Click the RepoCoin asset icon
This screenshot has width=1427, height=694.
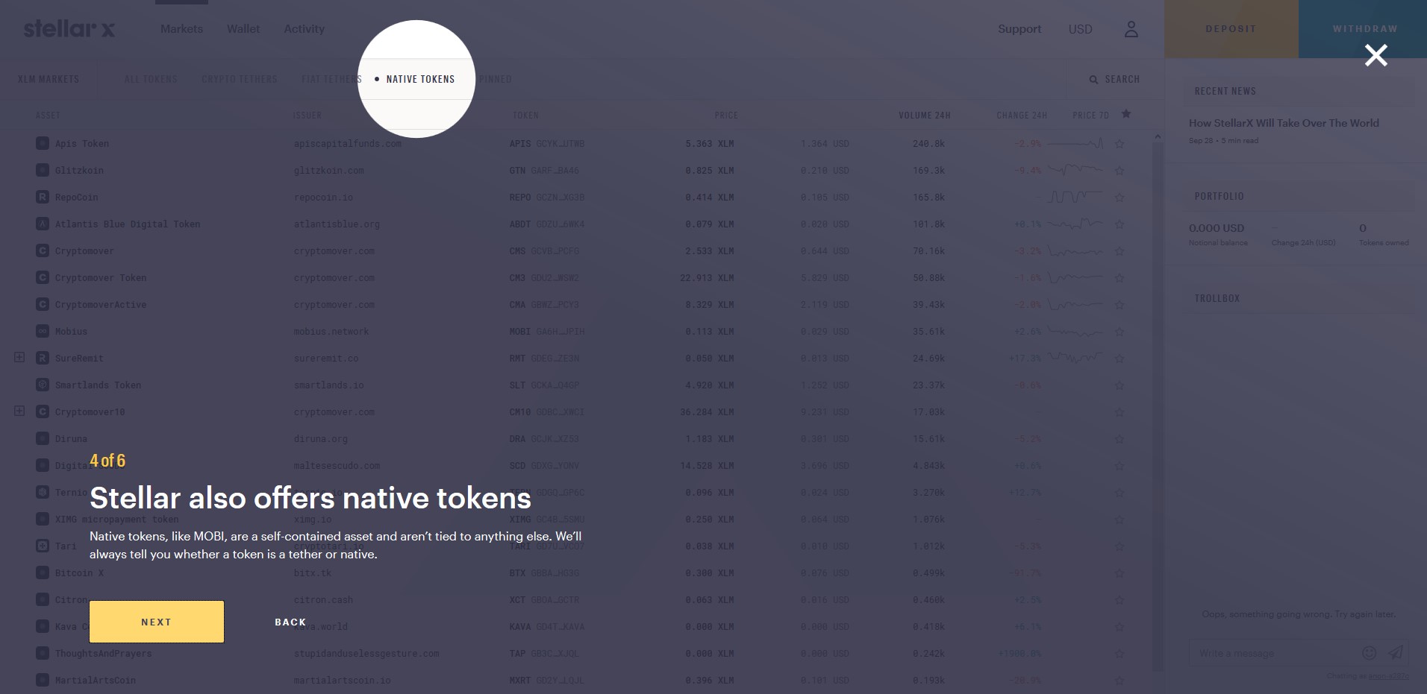point(43,197)
